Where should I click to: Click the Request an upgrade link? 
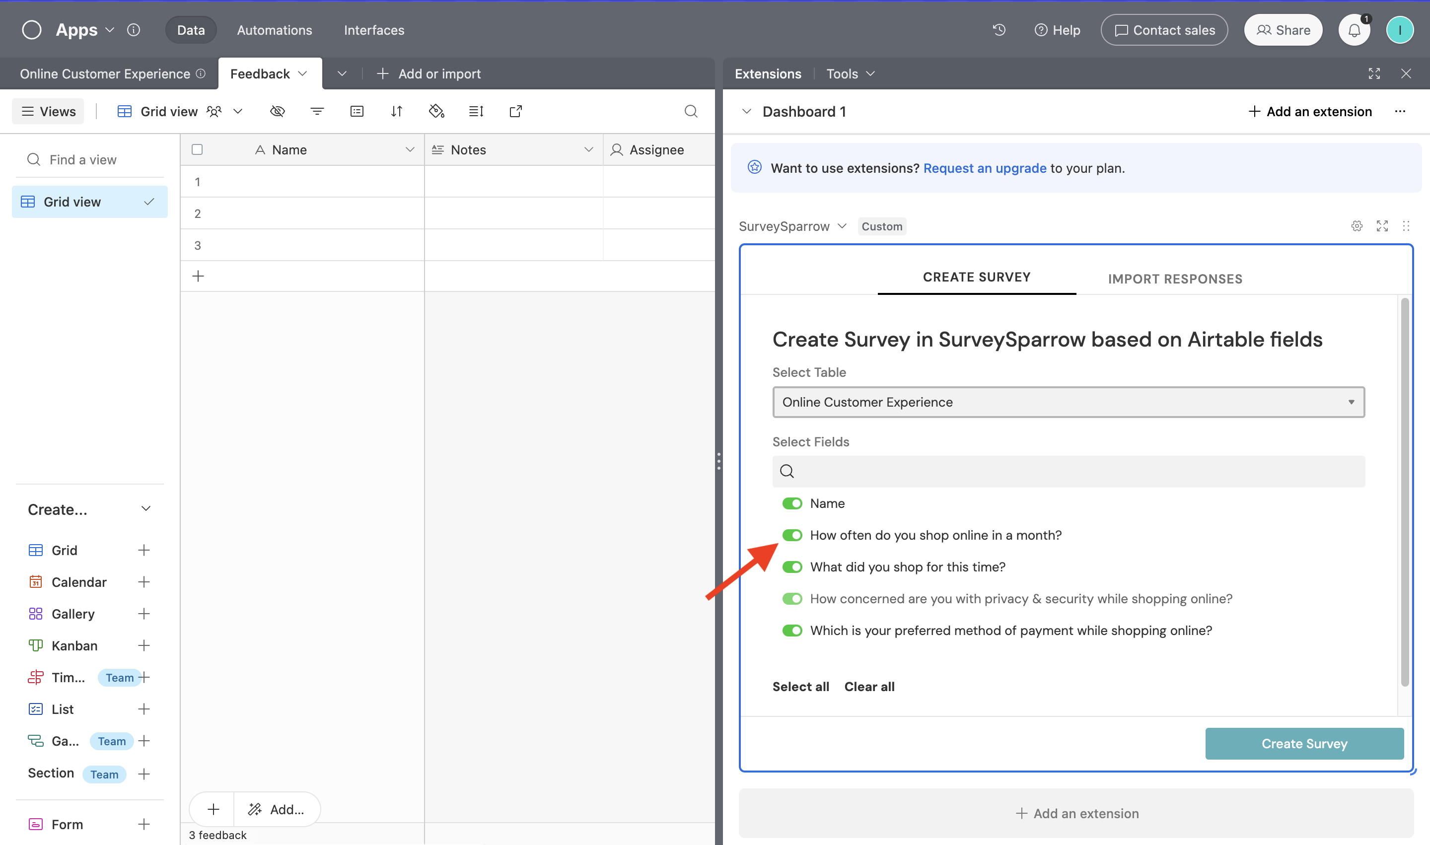(985, 168)
